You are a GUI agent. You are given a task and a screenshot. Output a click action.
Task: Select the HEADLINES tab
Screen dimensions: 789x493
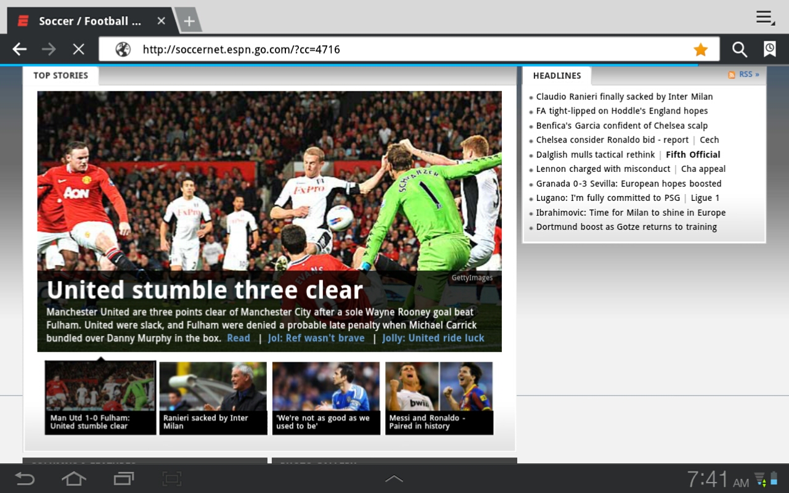[557, 75]
